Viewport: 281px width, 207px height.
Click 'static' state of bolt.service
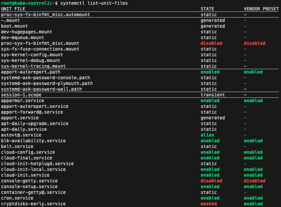tap(209, 146)
